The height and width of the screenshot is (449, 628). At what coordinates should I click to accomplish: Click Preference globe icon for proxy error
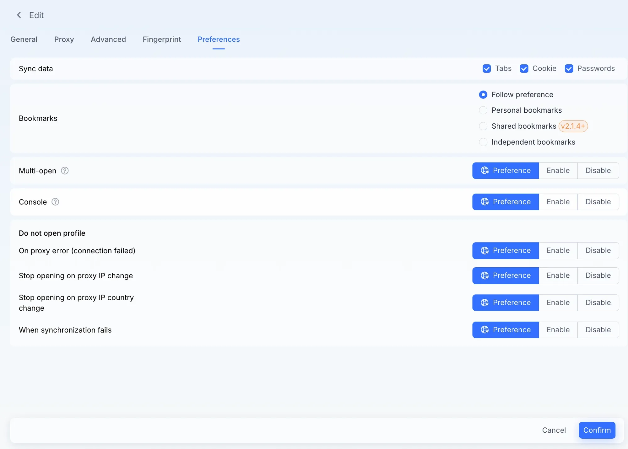pyautogui.click(x=485, y=250)
